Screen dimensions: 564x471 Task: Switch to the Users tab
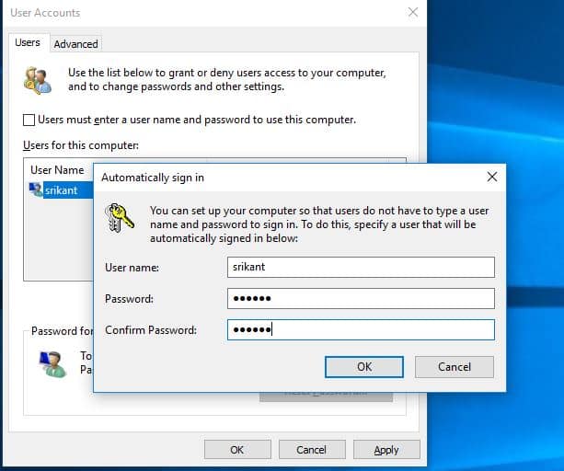click(28, 42)
